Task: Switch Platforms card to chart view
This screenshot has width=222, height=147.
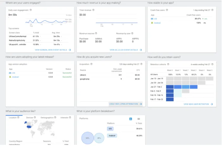Action: coord(131,119)
